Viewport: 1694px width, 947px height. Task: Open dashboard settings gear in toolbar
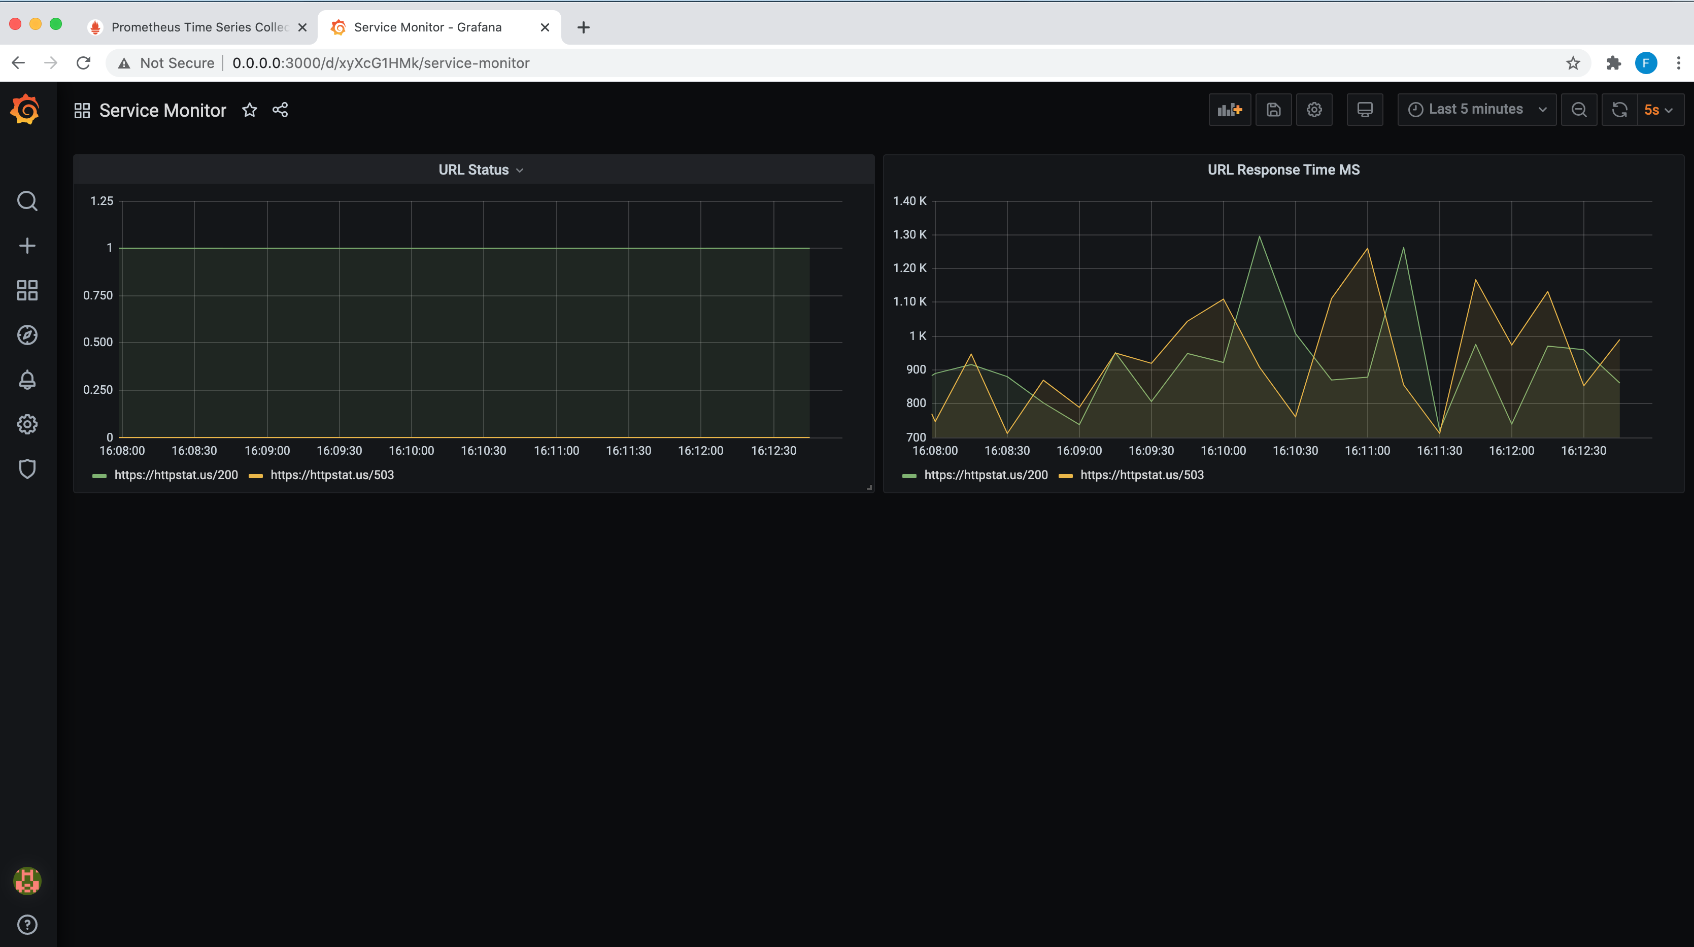(x=1314, y=110)
